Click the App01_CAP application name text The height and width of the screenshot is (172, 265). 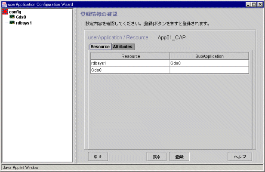pos(172,37)
